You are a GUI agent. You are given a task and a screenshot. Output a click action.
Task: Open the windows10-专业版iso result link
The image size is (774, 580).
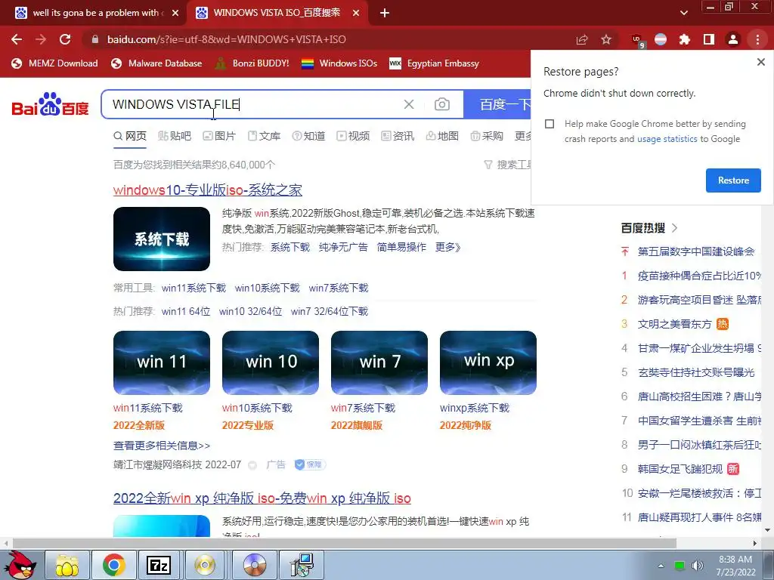coord(208,190)
